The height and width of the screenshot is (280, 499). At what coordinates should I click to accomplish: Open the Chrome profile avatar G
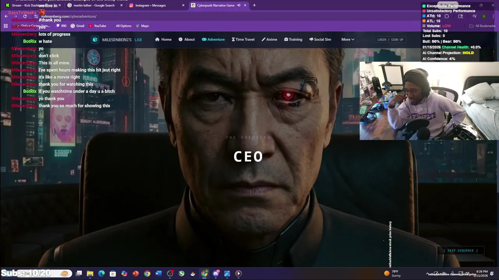pyautogui.click(x=484, y=16)
